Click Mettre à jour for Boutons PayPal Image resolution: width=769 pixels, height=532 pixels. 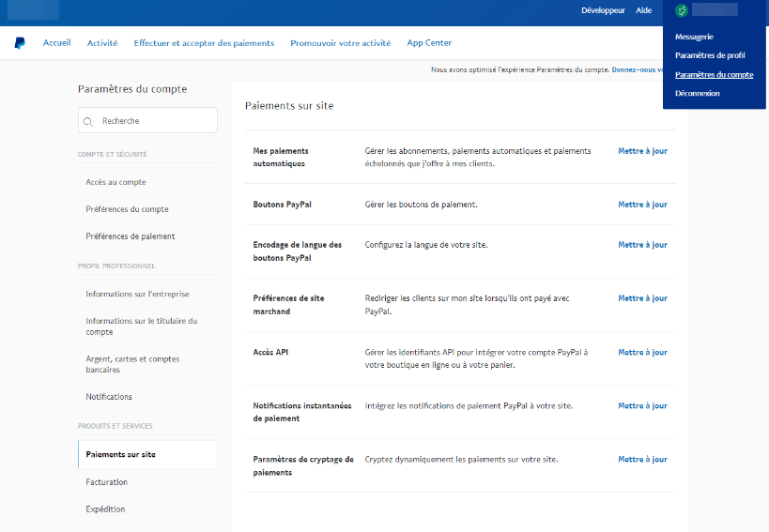(642, 205)
